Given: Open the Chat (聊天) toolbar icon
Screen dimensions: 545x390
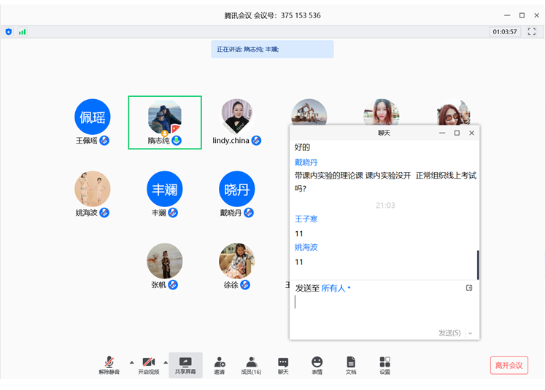Looking at the screenshot, I should coord(283,365).
